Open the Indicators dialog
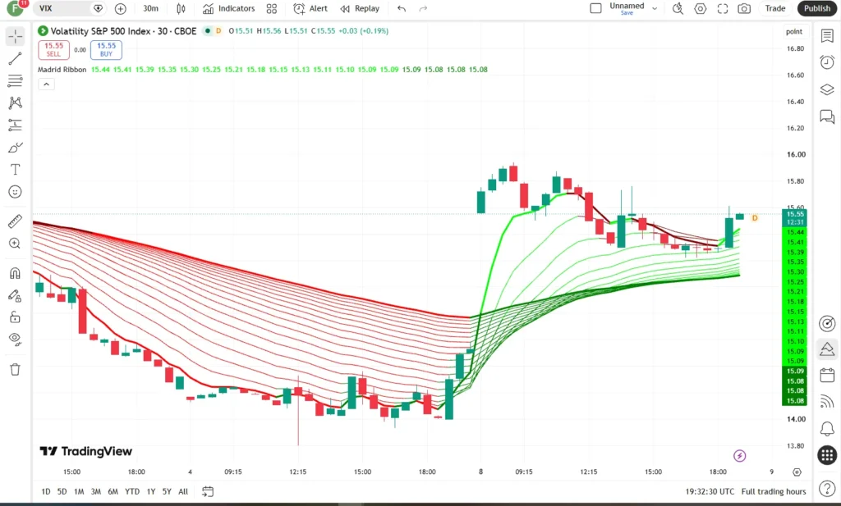 pyautogui.click(x=228, y=8)
